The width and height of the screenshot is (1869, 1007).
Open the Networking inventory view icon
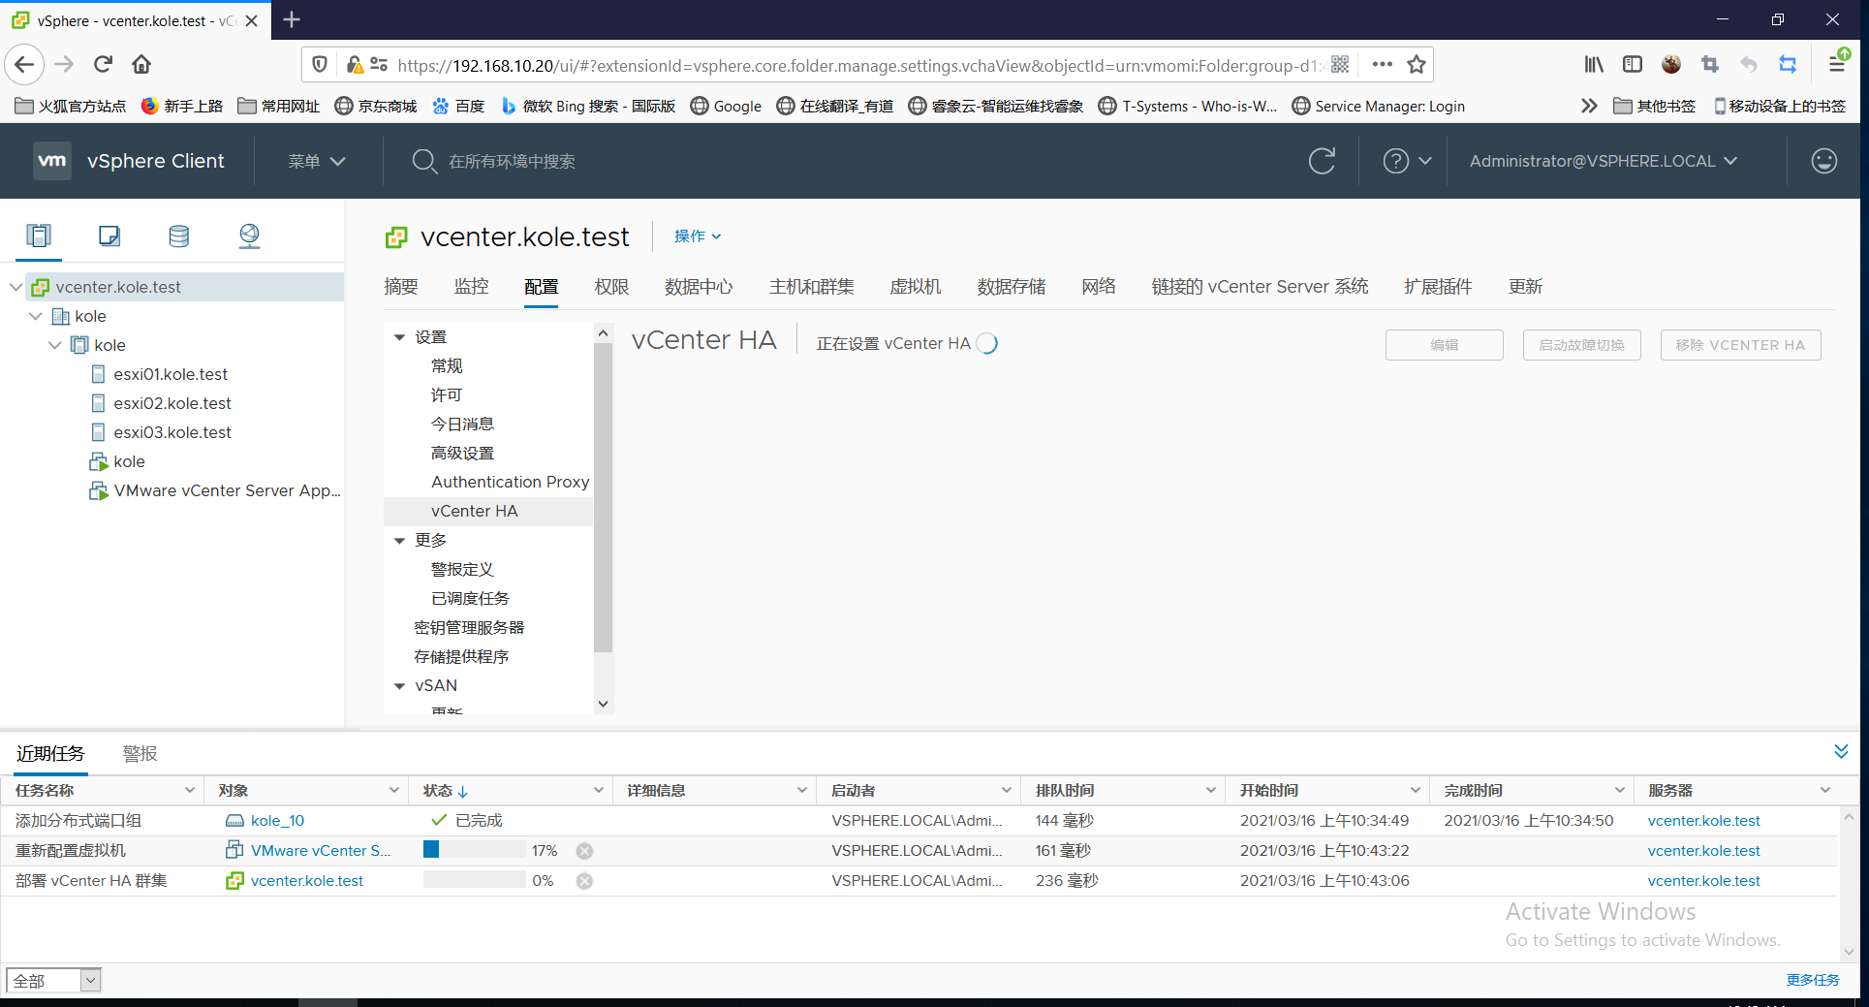tap(249, 236)
